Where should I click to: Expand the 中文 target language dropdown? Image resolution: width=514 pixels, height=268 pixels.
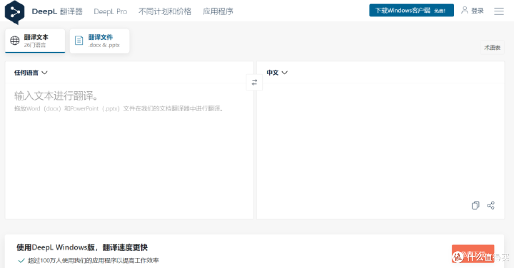pyautogui.click(x=277, y=73)
